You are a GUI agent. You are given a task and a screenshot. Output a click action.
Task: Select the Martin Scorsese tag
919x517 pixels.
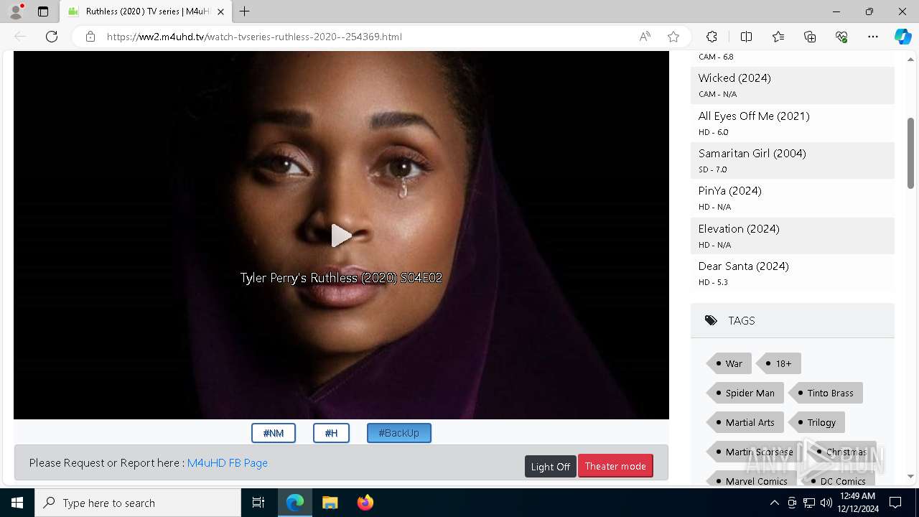point(755,452)
